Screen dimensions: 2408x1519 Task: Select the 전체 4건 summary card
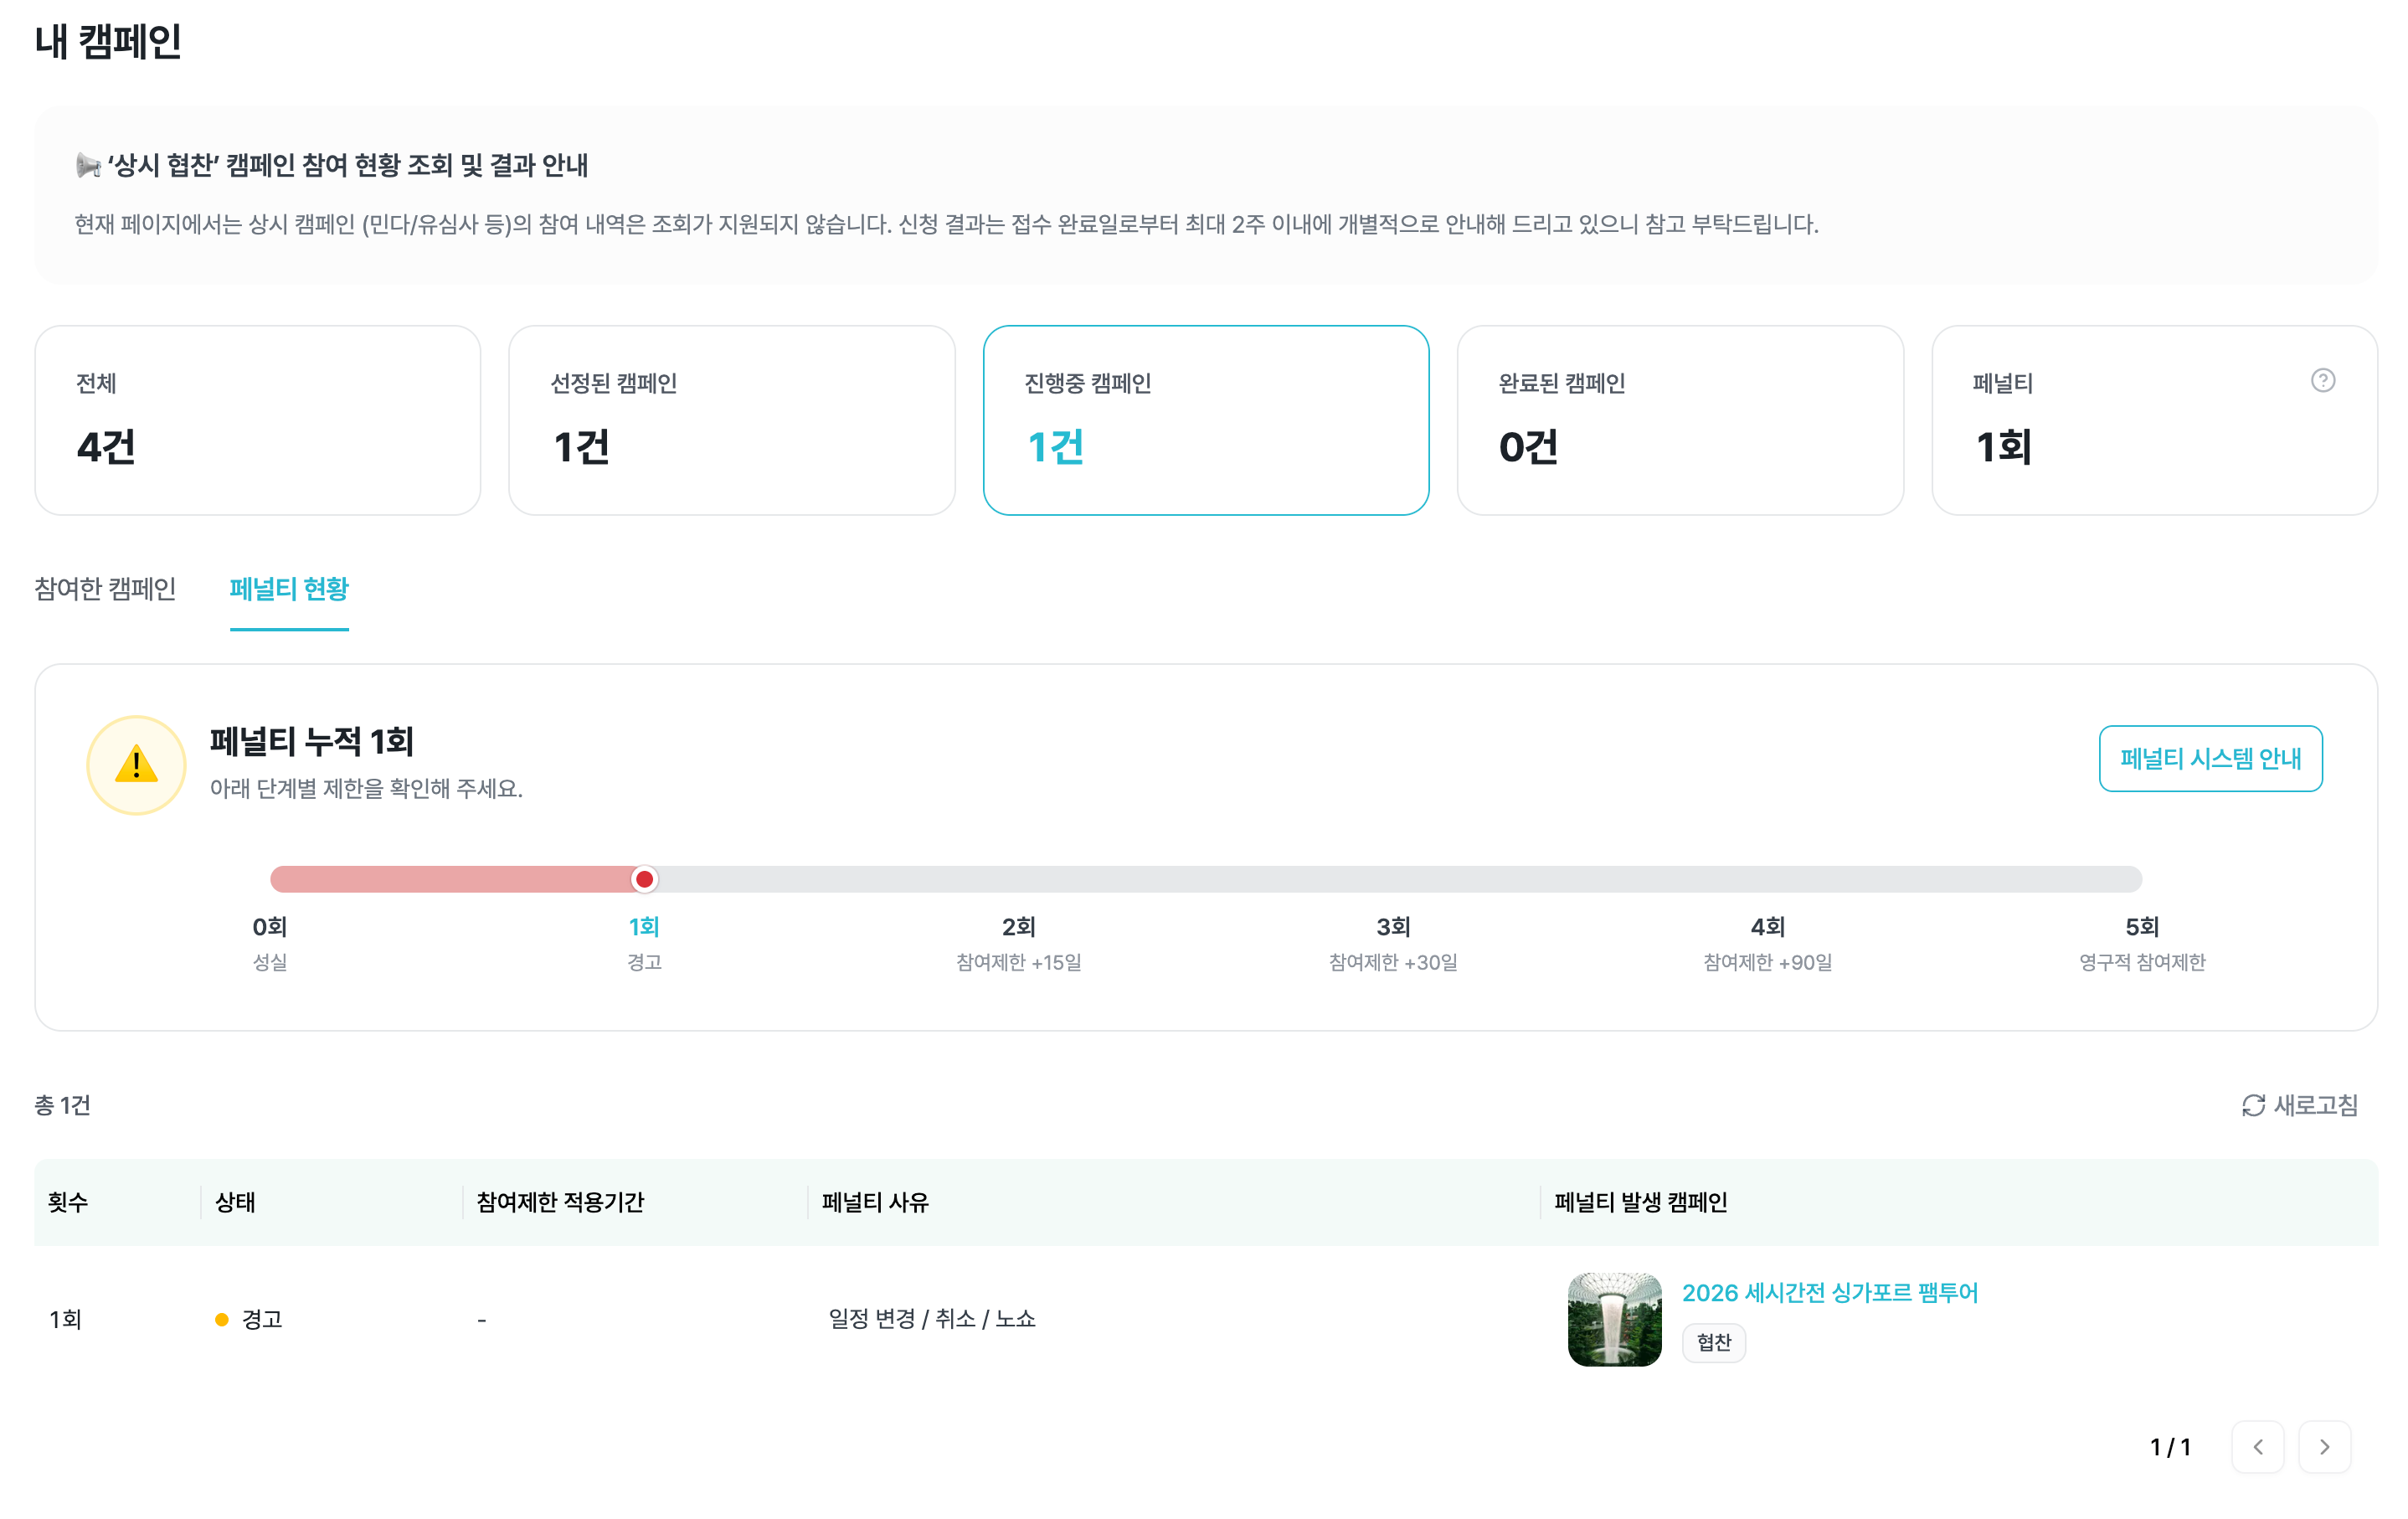(258, 420)
